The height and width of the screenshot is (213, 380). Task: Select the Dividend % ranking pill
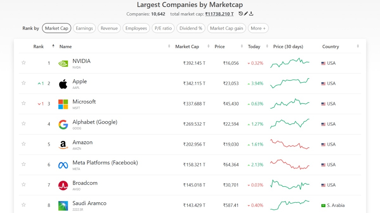point(191,28)
